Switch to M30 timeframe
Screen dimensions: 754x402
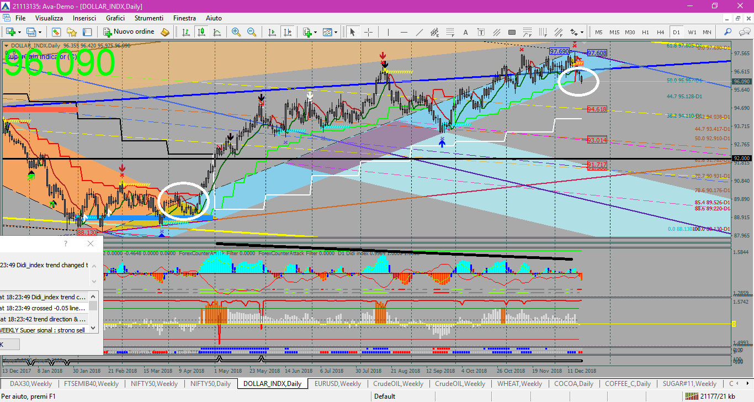pos(630,32)
